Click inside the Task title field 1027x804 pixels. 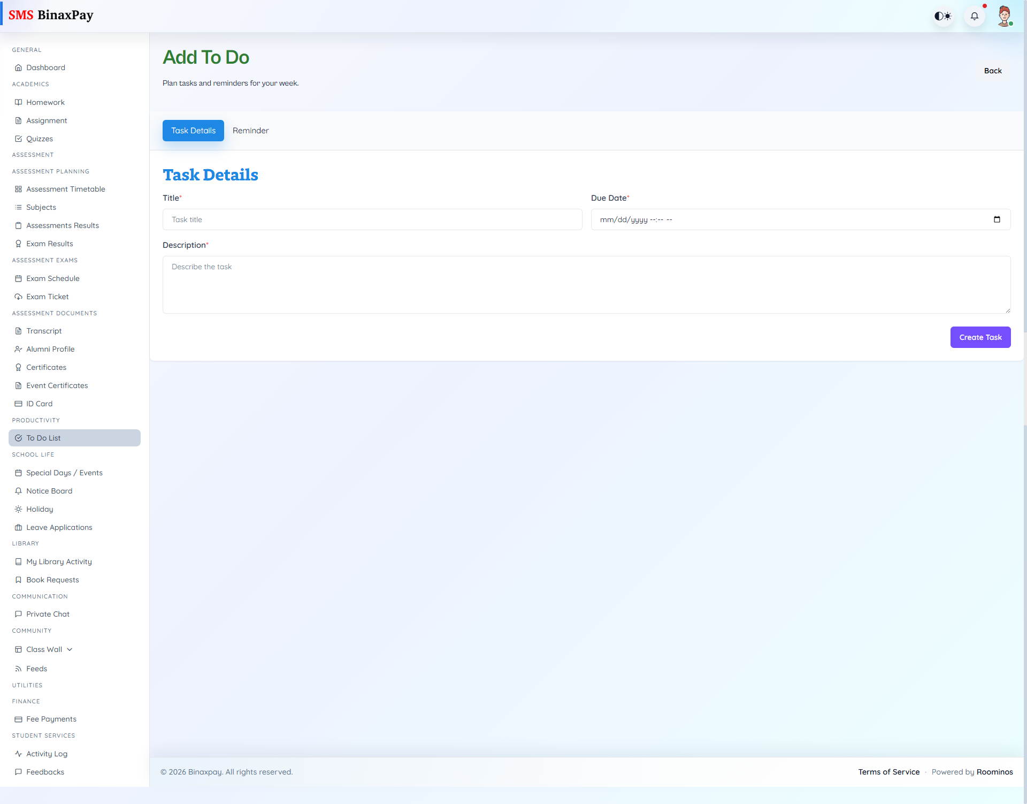tap(372, 219)
